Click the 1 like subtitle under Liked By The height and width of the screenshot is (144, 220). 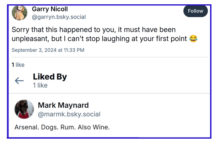pos(40,86)
